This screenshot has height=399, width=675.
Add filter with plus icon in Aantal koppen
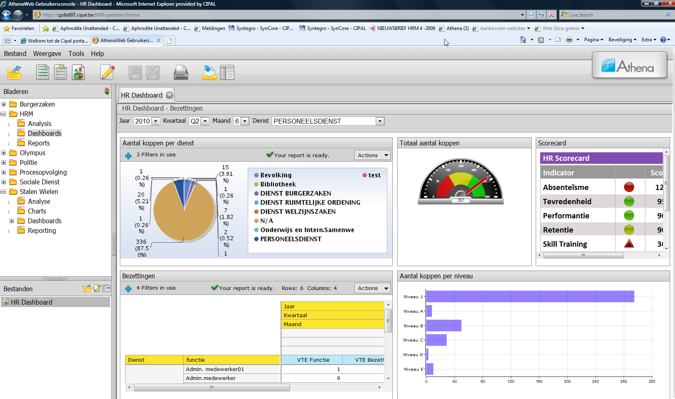[x=128, y=156]
